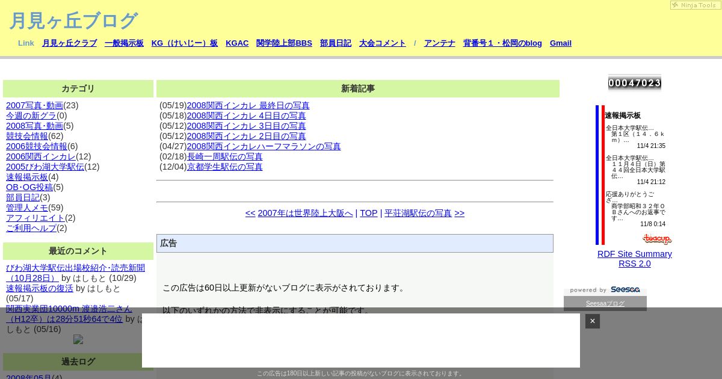Open the RDF Site Summary feed
The height and width of the screenshot is (379, 722).
635,254
